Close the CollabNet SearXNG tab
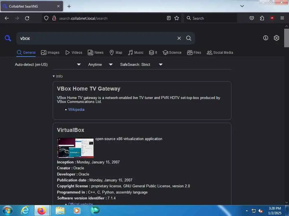The width and height of the screenshot is (289, 216). pyautogui.click(x=58, y=6)
